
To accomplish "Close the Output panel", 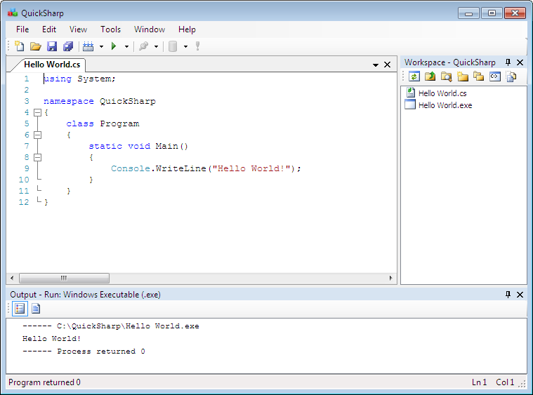I will pyautogui.click(x=520, y=295).
